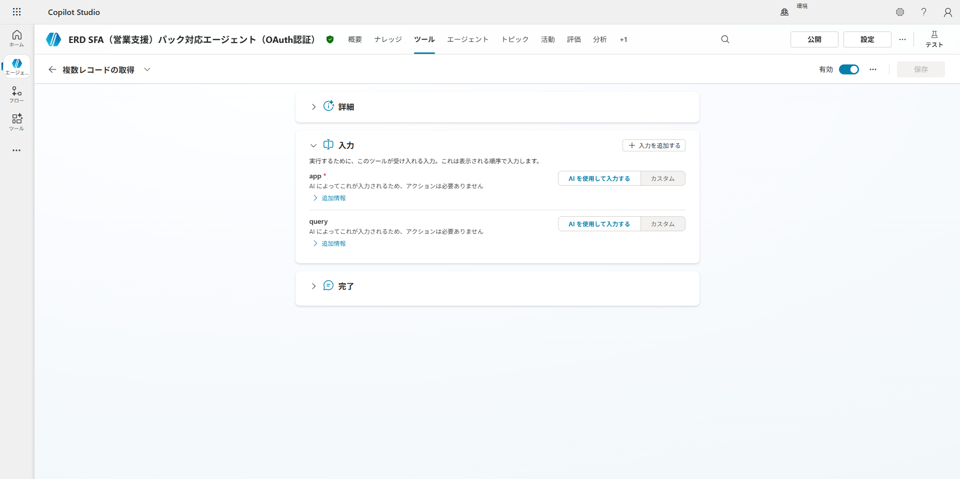This screenshot has height=479, width=960.
Task: Open the settings gear icon
Action: (x=900, y=12)
